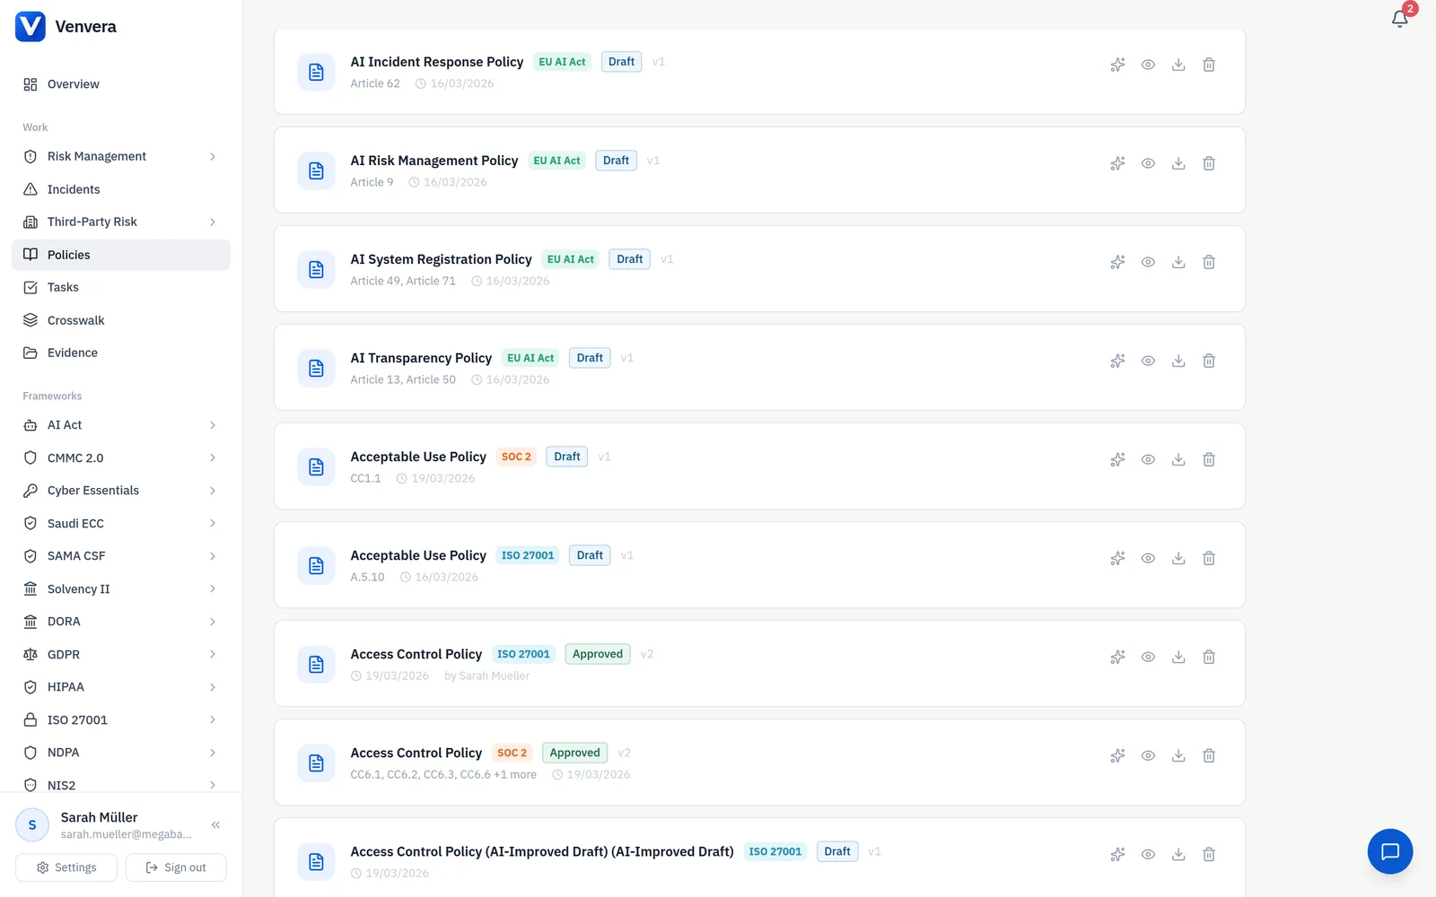Open the AI System Registration Policy title

441,259
